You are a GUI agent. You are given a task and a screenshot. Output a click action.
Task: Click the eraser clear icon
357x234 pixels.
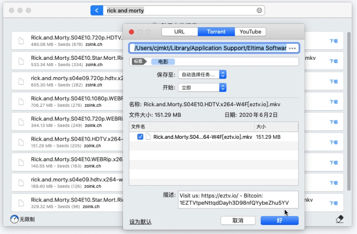tap(339, 219)
